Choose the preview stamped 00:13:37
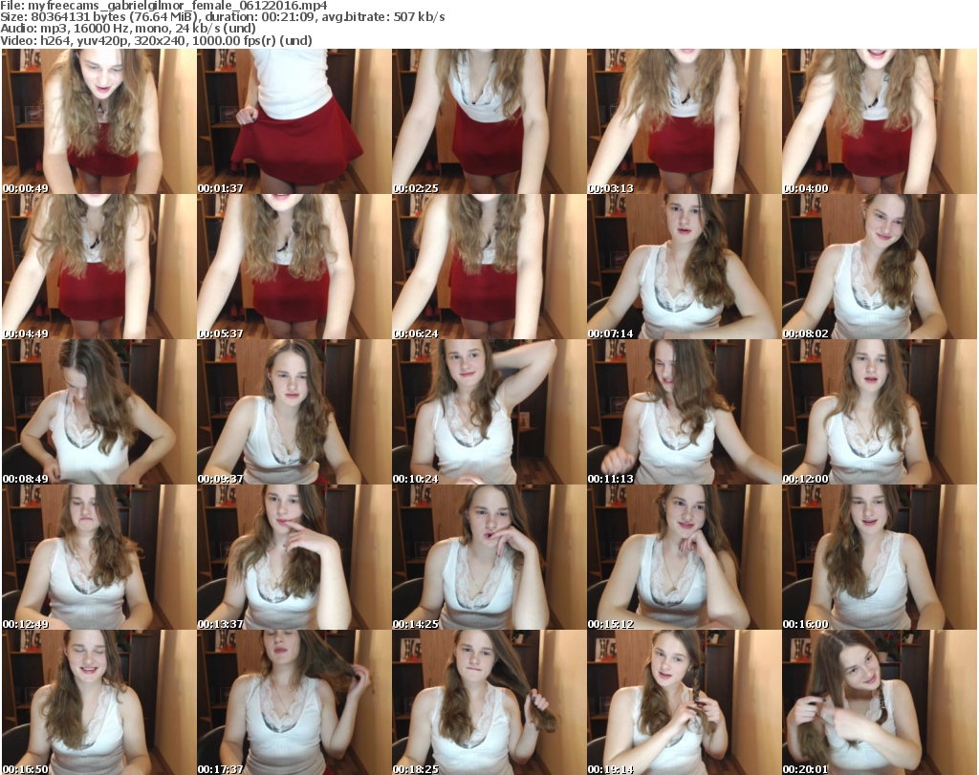Image resolution: width=979 pixels, height=775 pixels. (294, 557)
